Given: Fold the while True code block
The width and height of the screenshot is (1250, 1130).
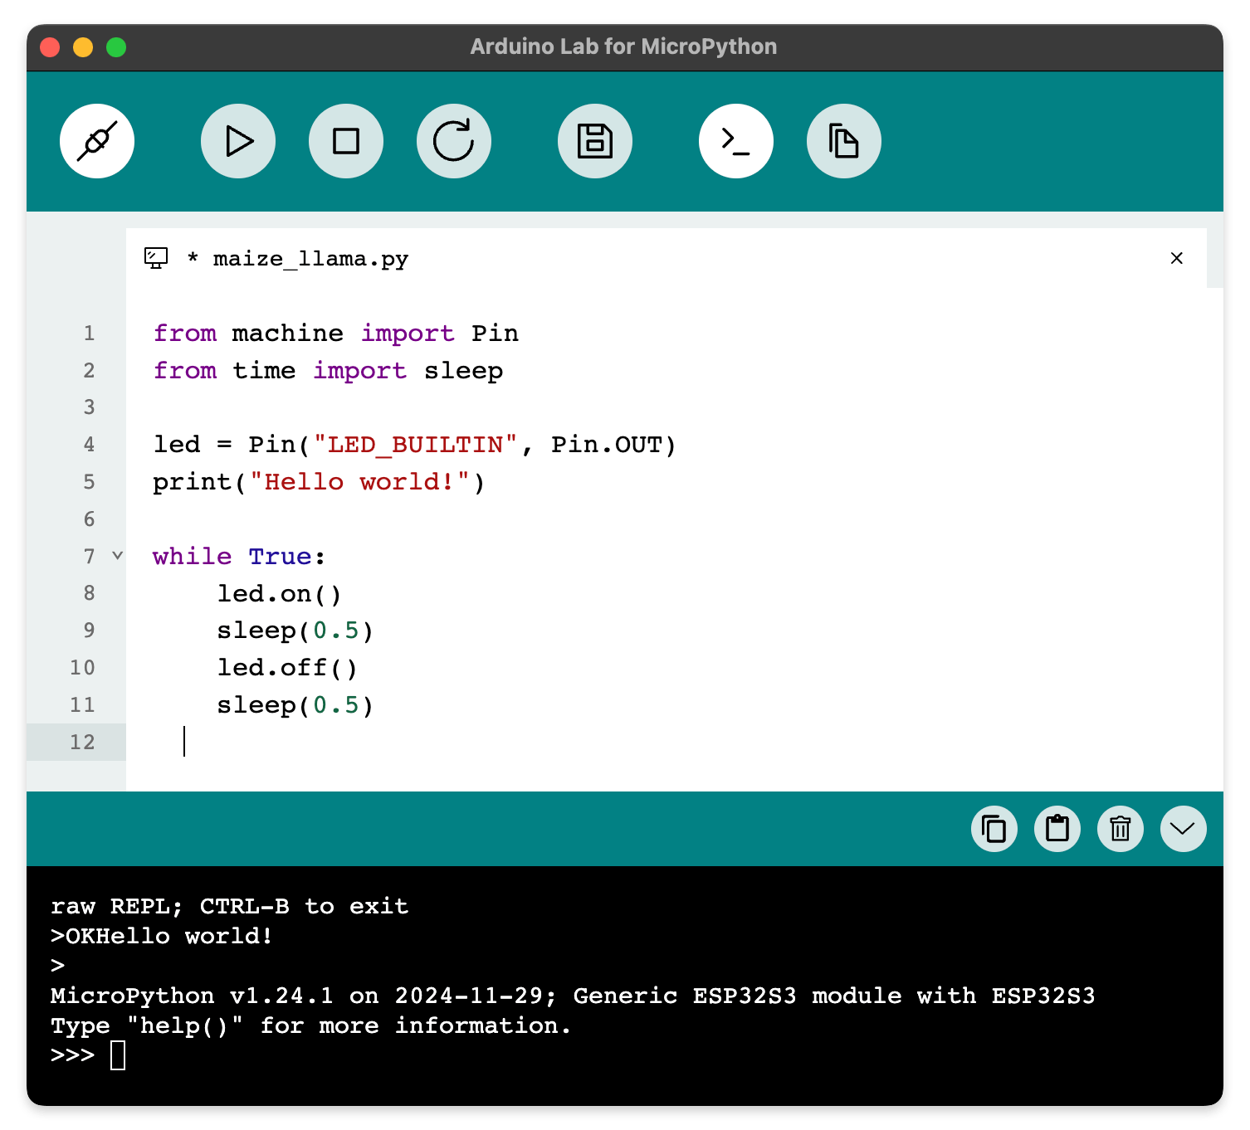Looking at the screenshot, I should [x=115, y=556].
